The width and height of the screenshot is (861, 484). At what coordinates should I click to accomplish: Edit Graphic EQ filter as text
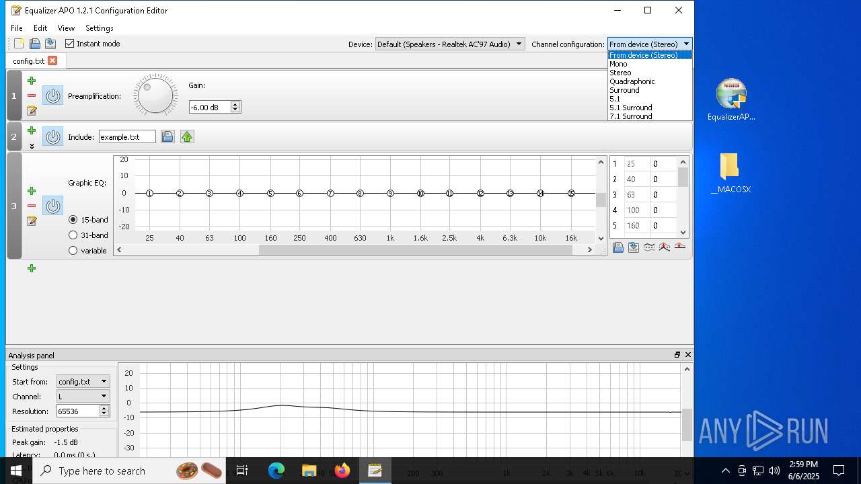point(32,221)
